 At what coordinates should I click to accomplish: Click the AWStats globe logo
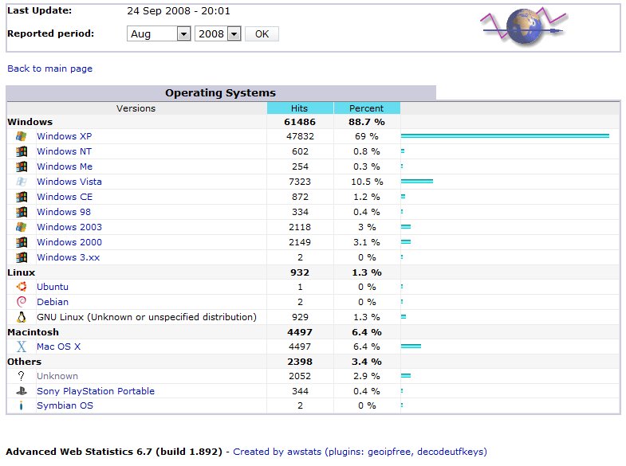[525, 26]
